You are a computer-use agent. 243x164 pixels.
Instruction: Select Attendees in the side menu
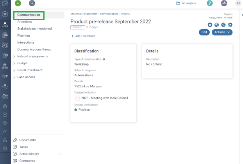[x=25, y=22]
